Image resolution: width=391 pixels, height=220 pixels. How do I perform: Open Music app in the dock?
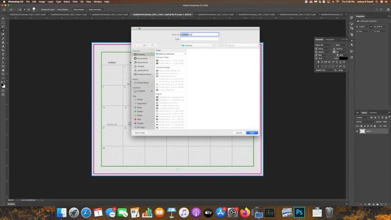184,213
